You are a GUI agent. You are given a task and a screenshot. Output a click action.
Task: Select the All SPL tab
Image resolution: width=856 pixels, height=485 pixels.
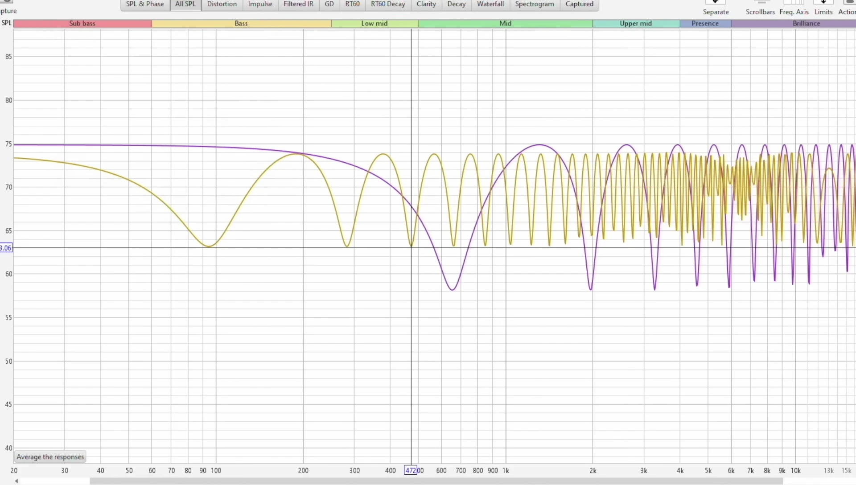185,4
